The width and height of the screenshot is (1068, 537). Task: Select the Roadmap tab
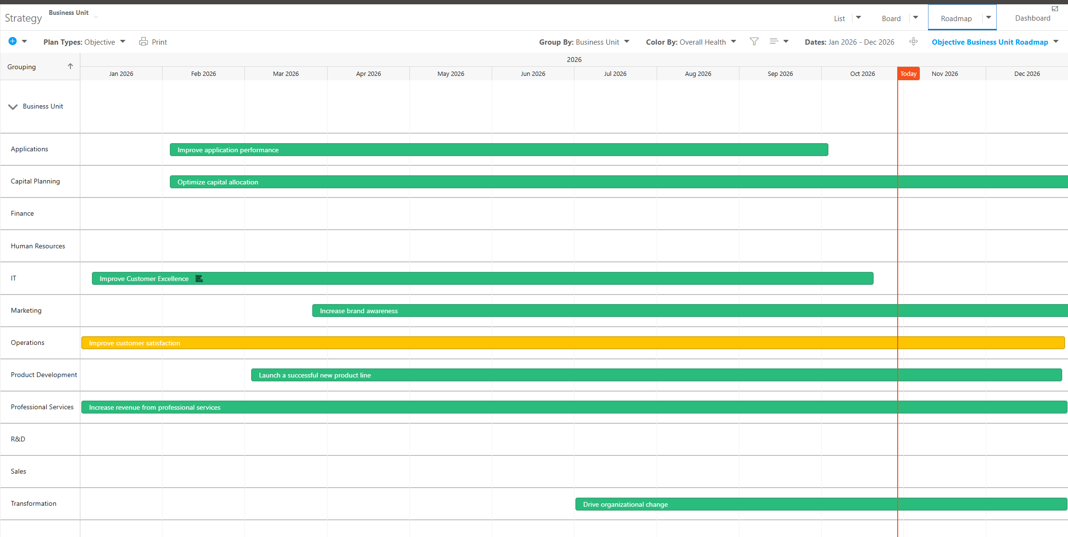(956, 18)
